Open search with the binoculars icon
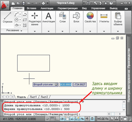Image resolution: width=132 pixels, height=122 pixels. pyautogui.click(x=88, y=3)
